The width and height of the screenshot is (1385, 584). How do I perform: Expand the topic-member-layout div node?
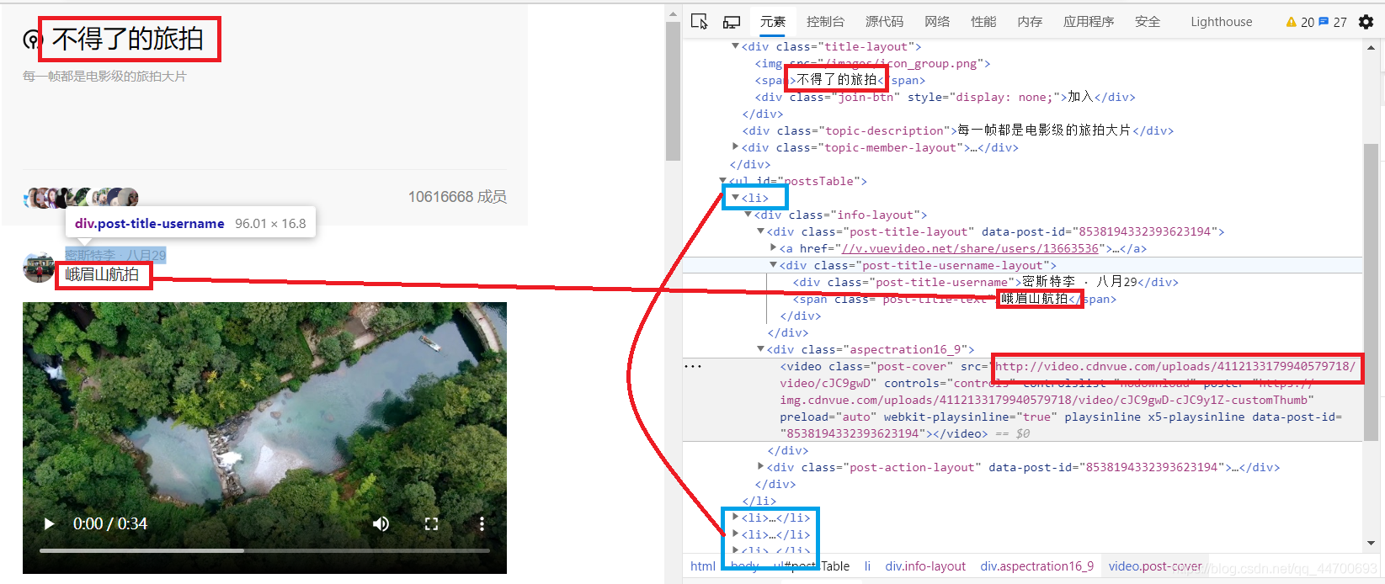tap(735, 147)
